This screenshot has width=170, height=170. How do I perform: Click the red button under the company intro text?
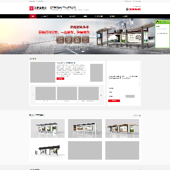[60, 78]
